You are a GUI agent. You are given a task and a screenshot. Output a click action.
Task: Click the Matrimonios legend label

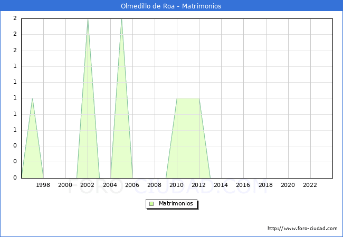(176, 203)
